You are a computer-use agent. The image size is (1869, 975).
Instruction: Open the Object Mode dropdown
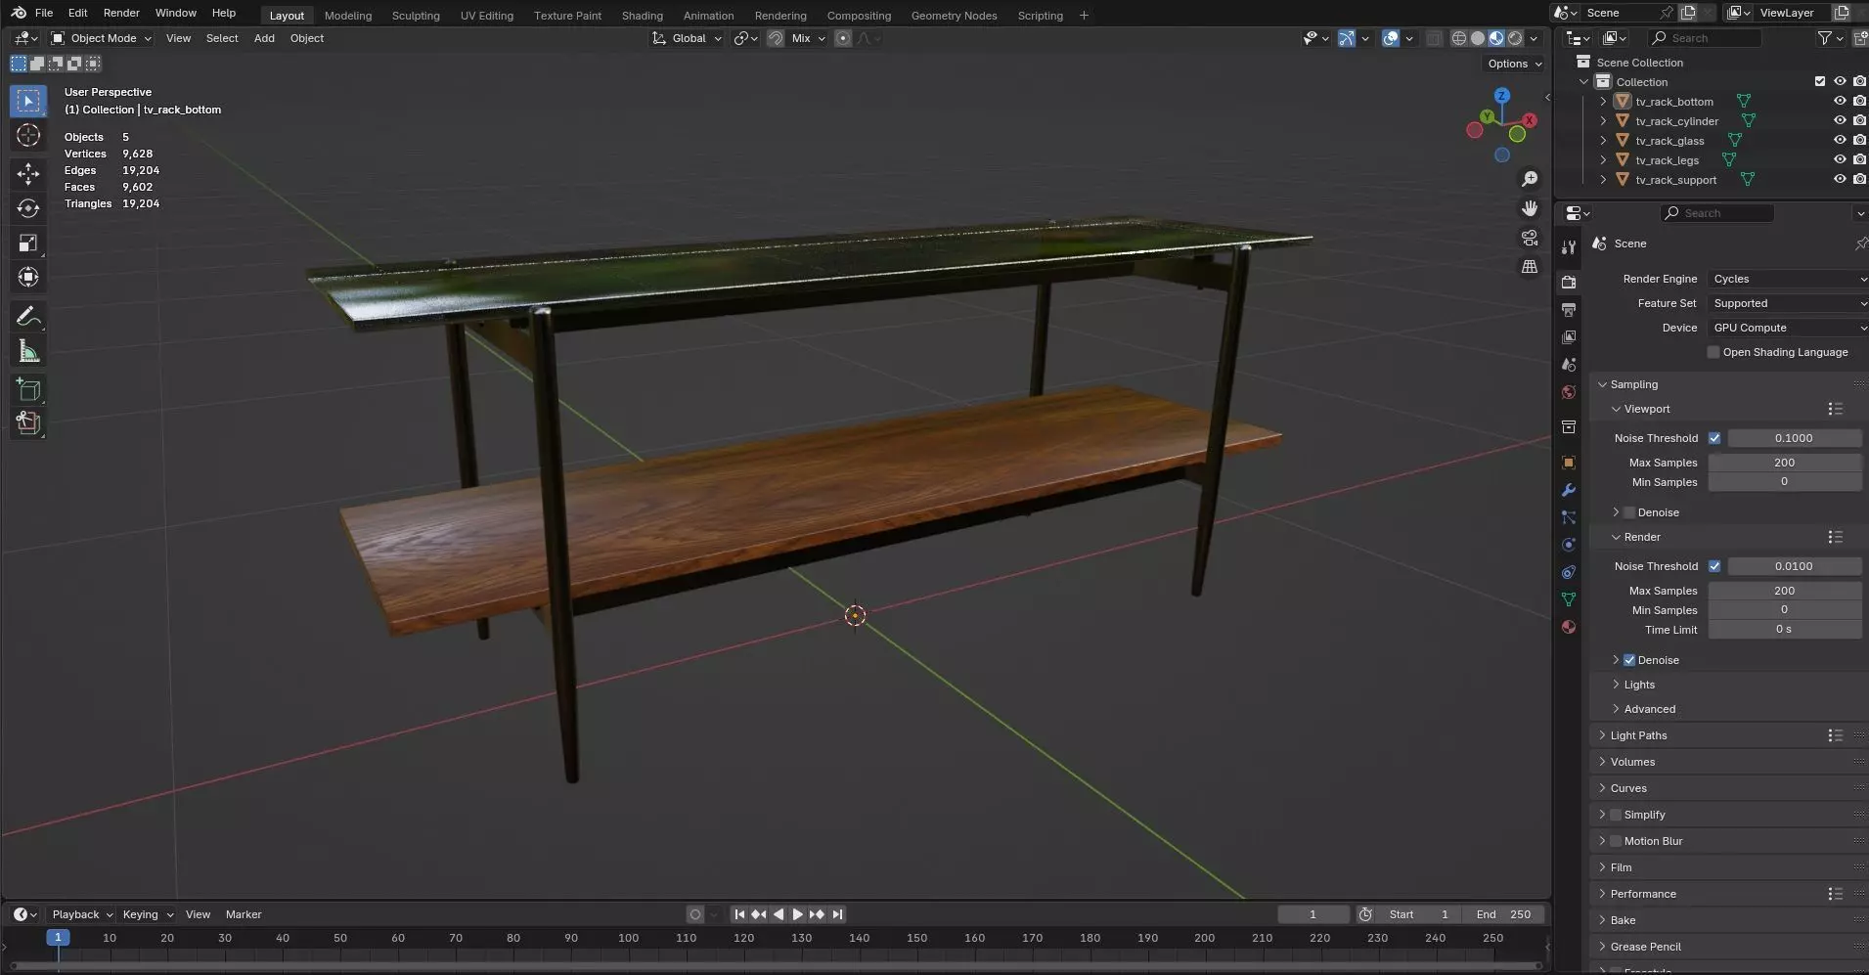pos(102,38)
